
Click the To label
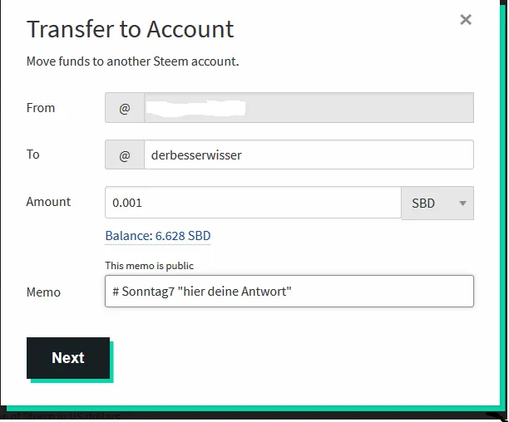(x=32, y=155)
